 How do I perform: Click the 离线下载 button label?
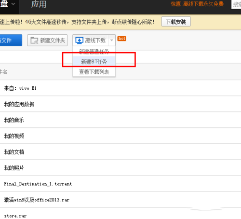click(x=95, y=41)
